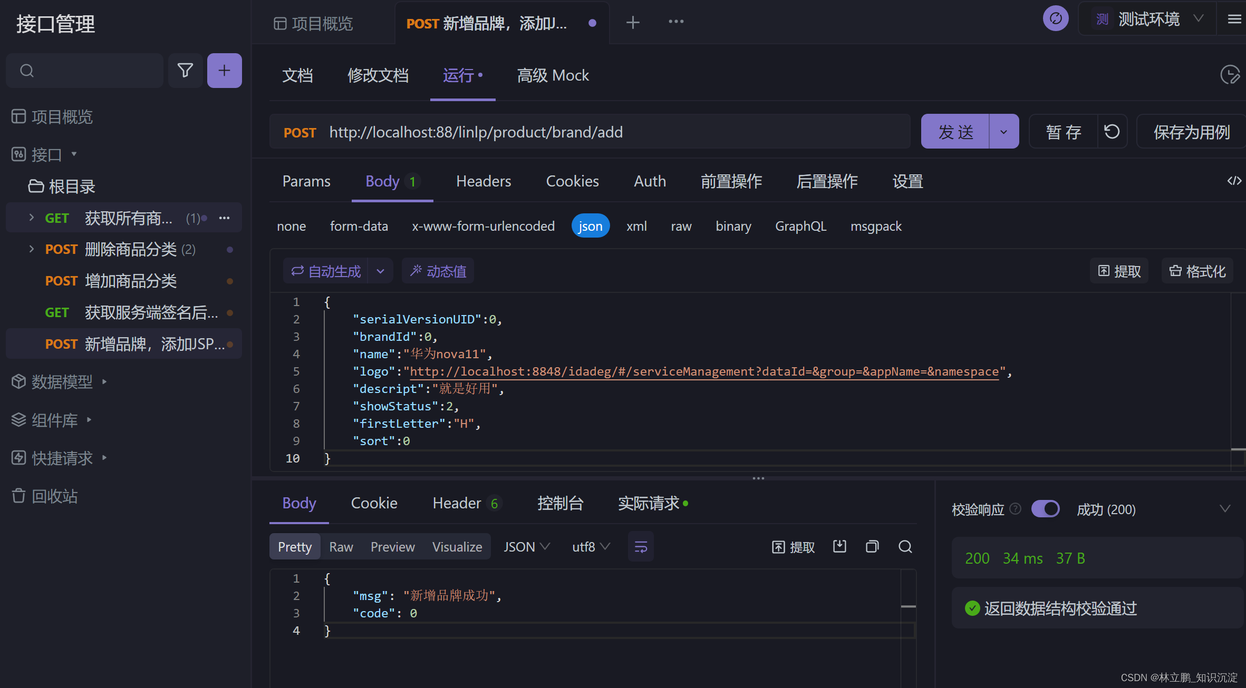Switch to the 文档 tab
Viewport: 1246px width, 688px height.
click(297, 75)
